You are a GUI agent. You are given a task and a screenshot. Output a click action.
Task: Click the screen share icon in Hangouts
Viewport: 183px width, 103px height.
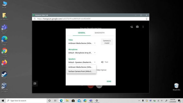(x=137, y=27)
